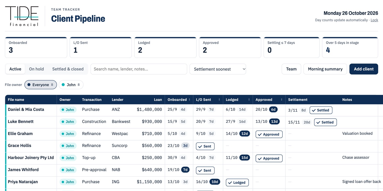
Task: Open owner dropdown for Luke Bennett
Action: (68, 122)
